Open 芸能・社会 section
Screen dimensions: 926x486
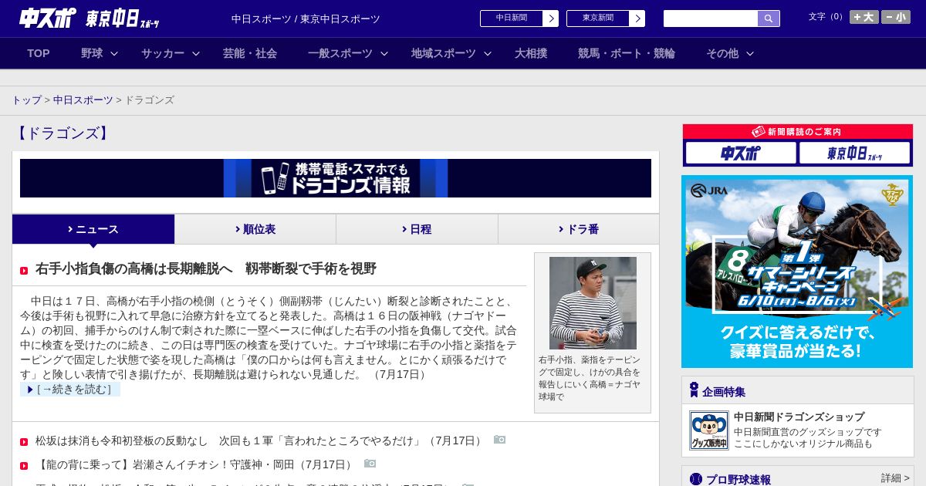pos(250,53)
